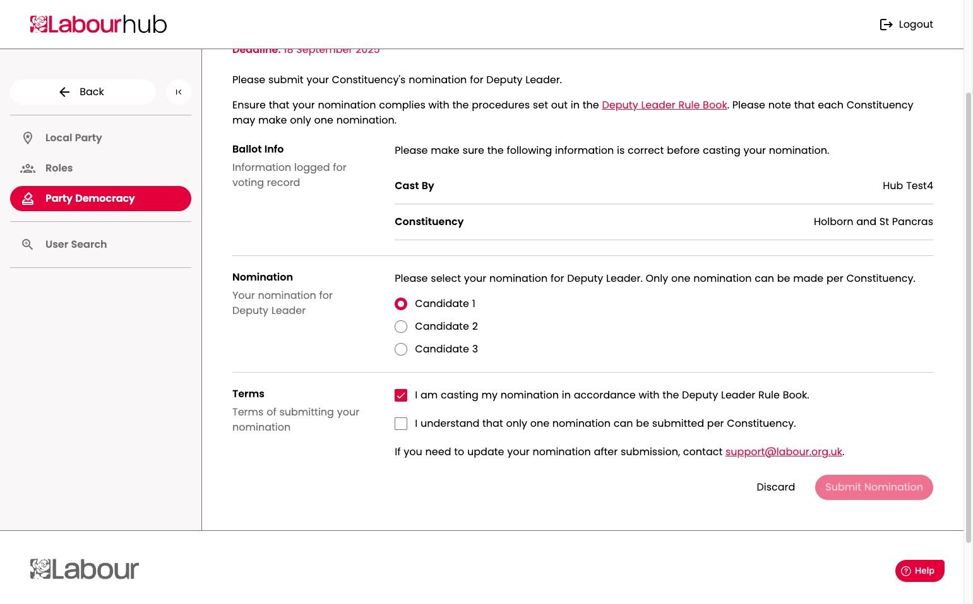The height and width of the screenshot is (604, 973).
Task: Select the Candidate 1 radio button
Action: [401, 304]
